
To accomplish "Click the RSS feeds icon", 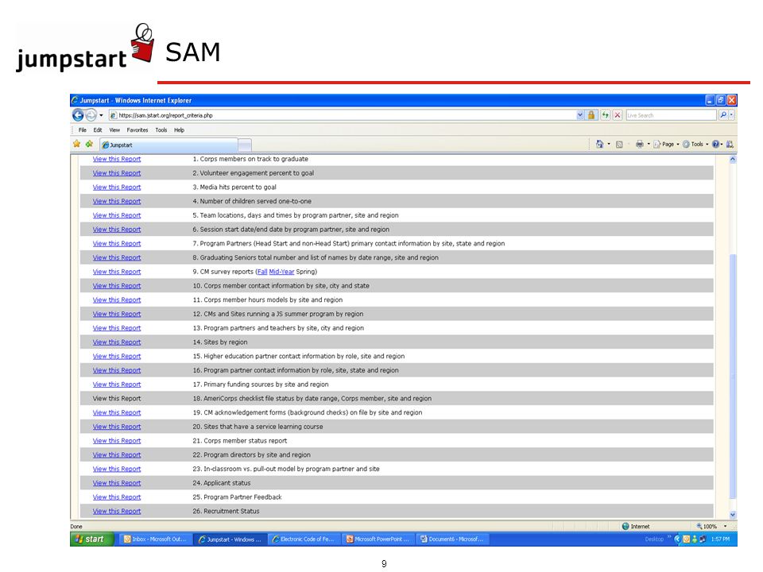I will (619, 144).
